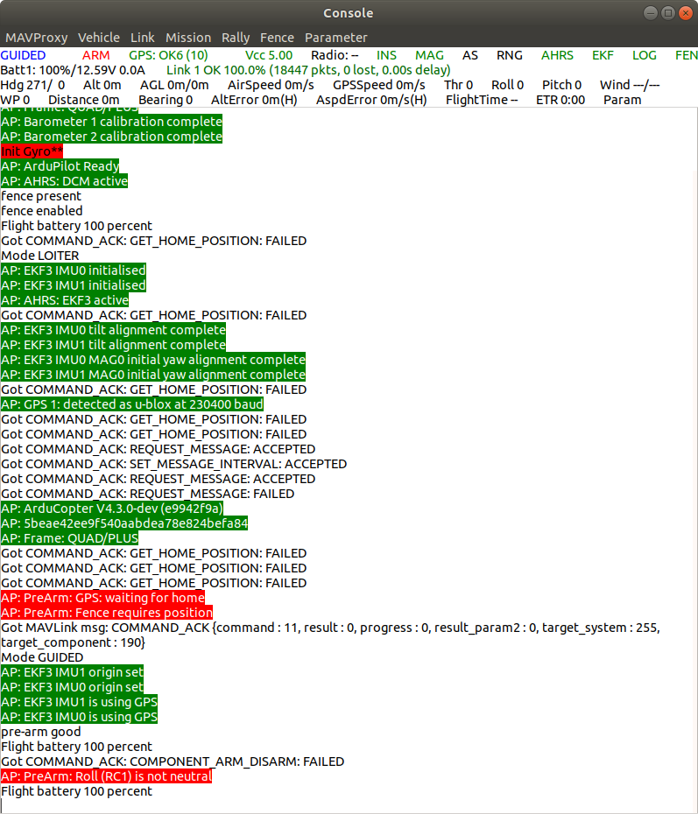Image resolution: width=698 pixels, height=814 pixels.
Task: Click the Batt1 100%/12.59V readout
Action: pos(73,71)
